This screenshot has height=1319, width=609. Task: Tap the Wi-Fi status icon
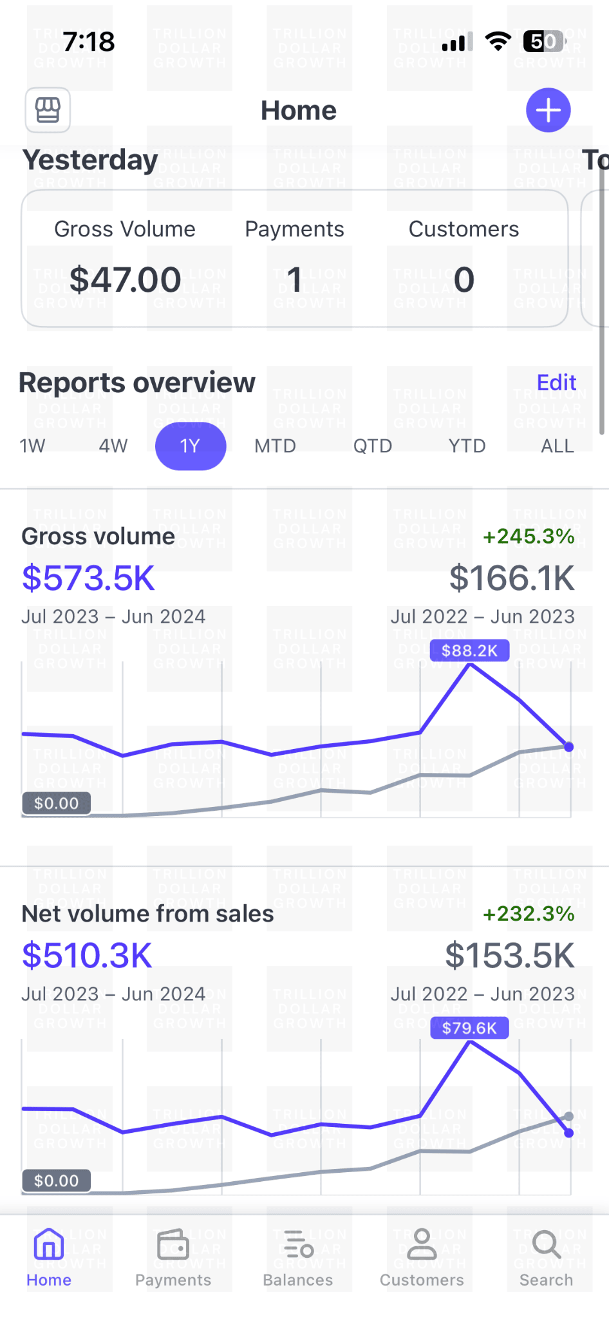(498, 42)
